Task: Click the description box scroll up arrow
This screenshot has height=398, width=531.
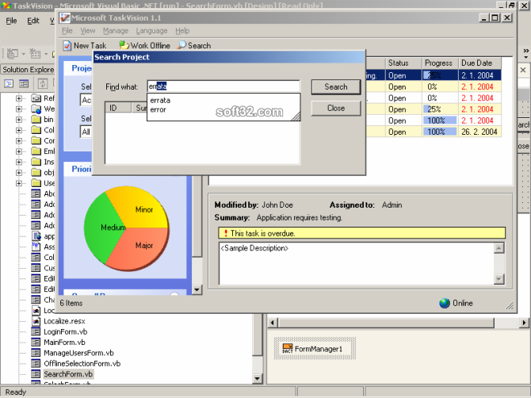Action: click(x=499, y=248)
